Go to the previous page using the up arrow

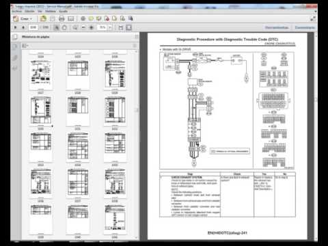(x=15, y=27)
